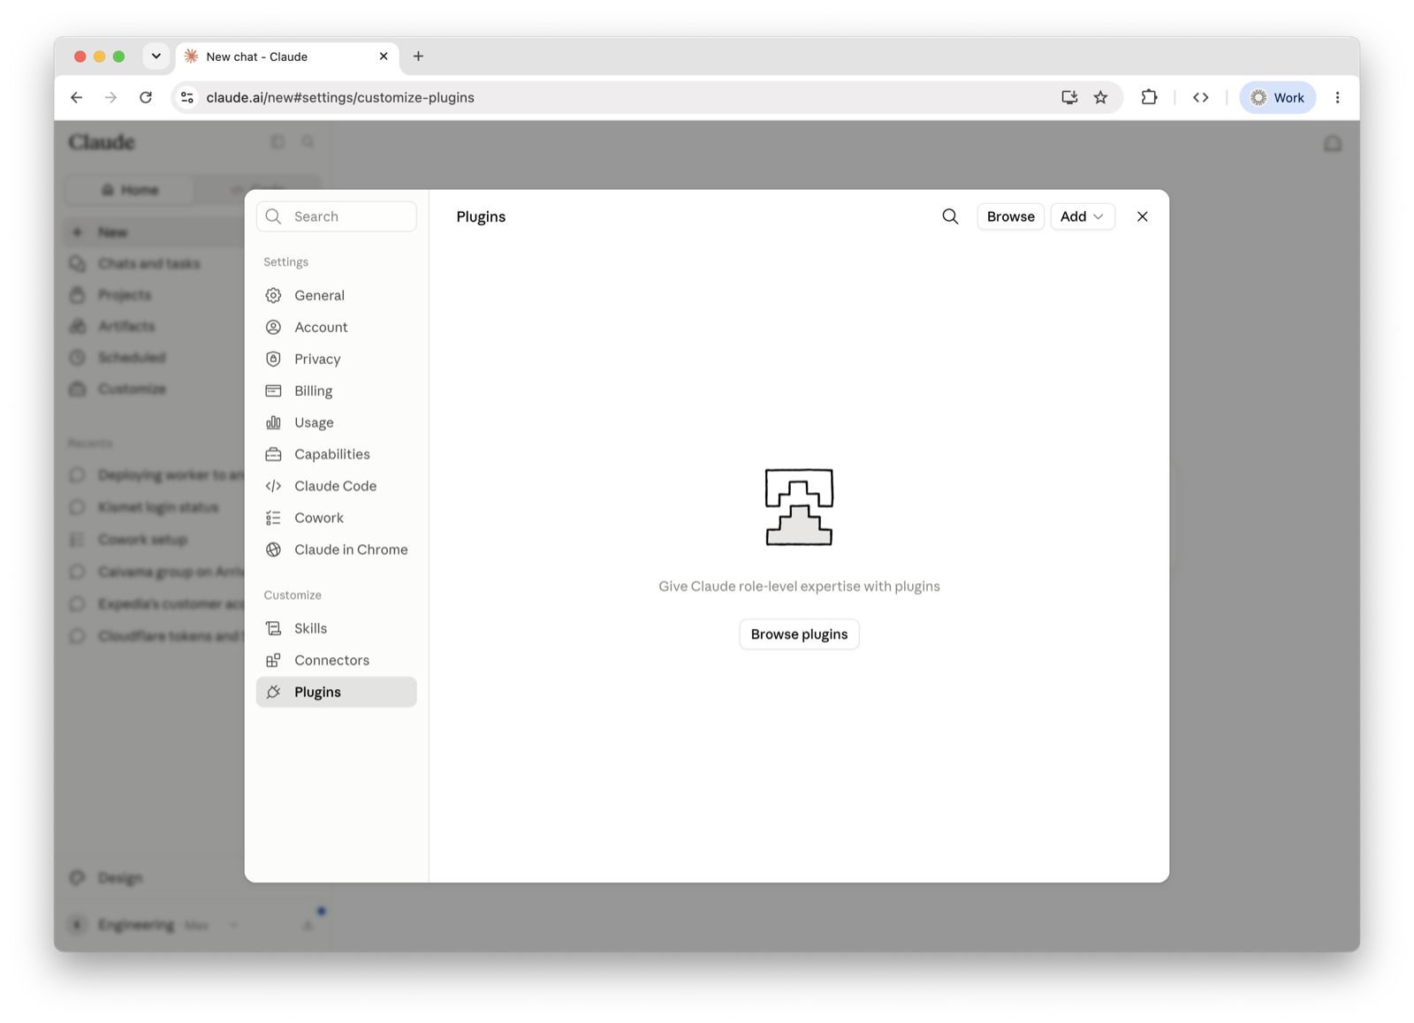Screen dimensions: 1414x1023
Task: Click the site information icon
Action: point(187,97)
